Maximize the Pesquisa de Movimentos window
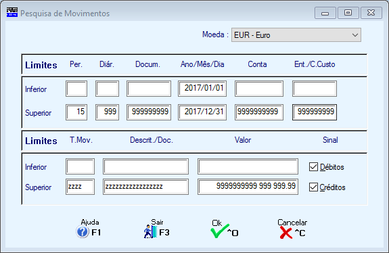389x253 pixels. click(348, 13)
